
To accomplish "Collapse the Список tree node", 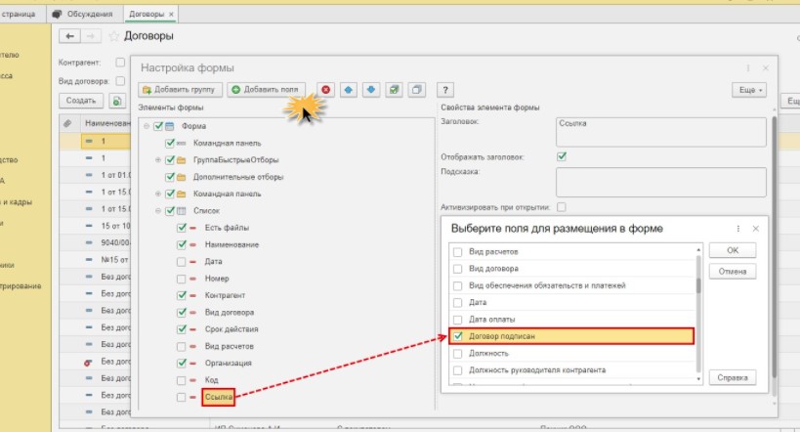I will coord(158,210).
